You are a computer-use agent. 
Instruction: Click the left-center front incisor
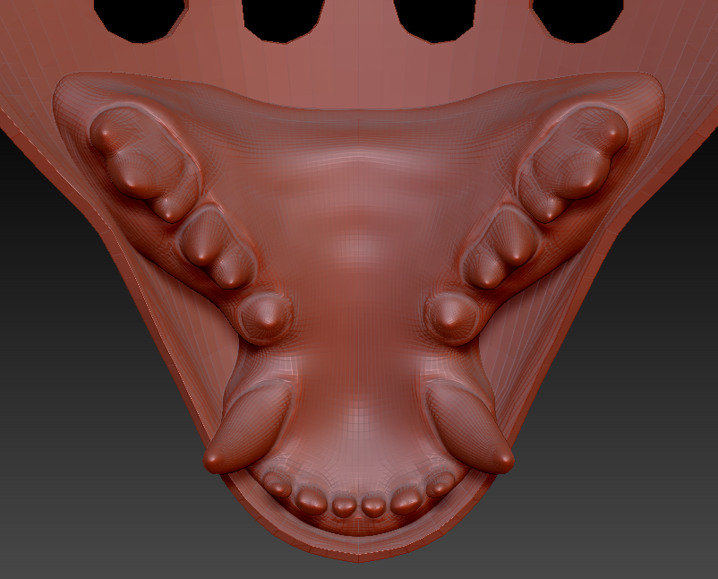pyautogui.click(x=344, y=506)
